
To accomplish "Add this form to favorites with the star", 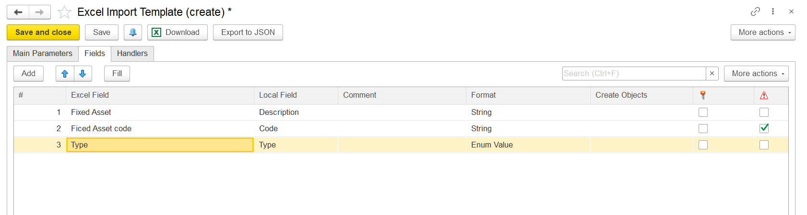I will [64, 12].
